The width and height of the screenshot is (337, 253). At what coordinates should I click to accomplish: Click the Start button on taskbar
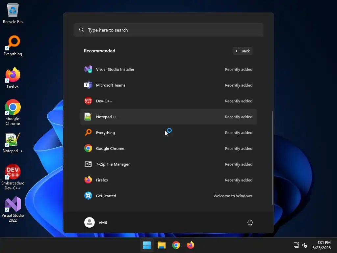tap(147, 245)
